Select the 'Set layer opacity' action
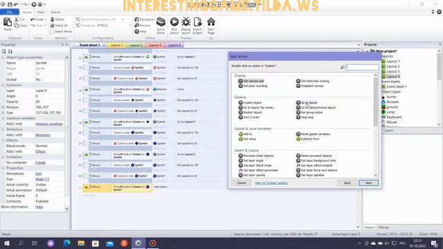The height and width of the screenshot is (249, 443). pos(252,175)
